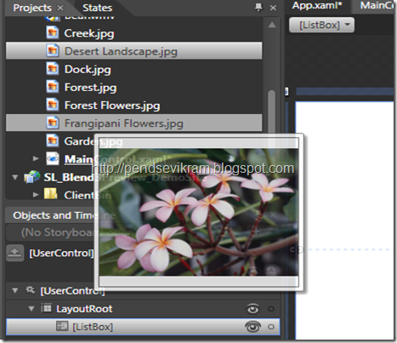The width and height of the screenshot is (397, 343).
Task: Close the Projects panel
Action: tap(273, 8)
